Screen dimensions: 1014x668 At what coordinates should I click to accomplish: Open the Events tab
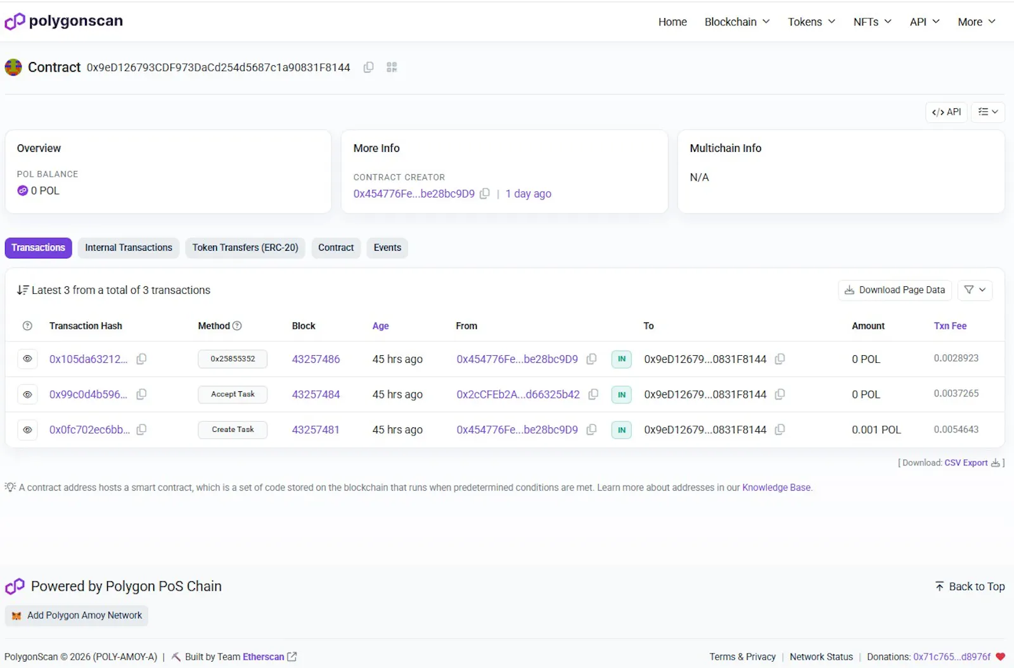click(x=387, y=248)
